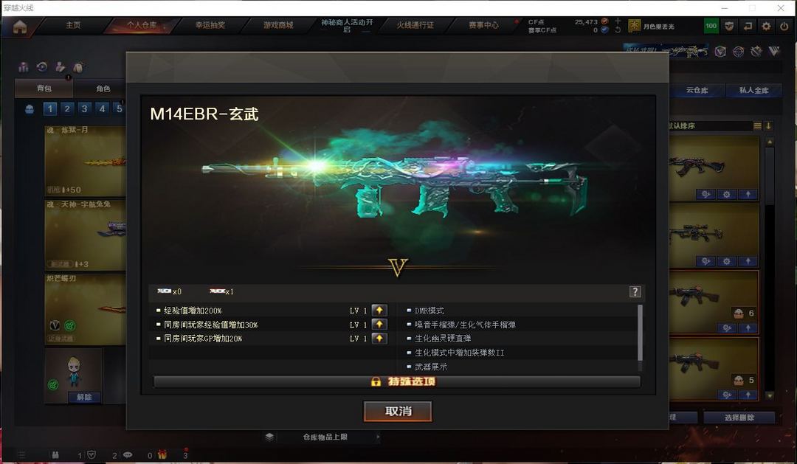The image size is (797, 464).
Task: Click the 取消 button
Action: [x=398, y=411]
